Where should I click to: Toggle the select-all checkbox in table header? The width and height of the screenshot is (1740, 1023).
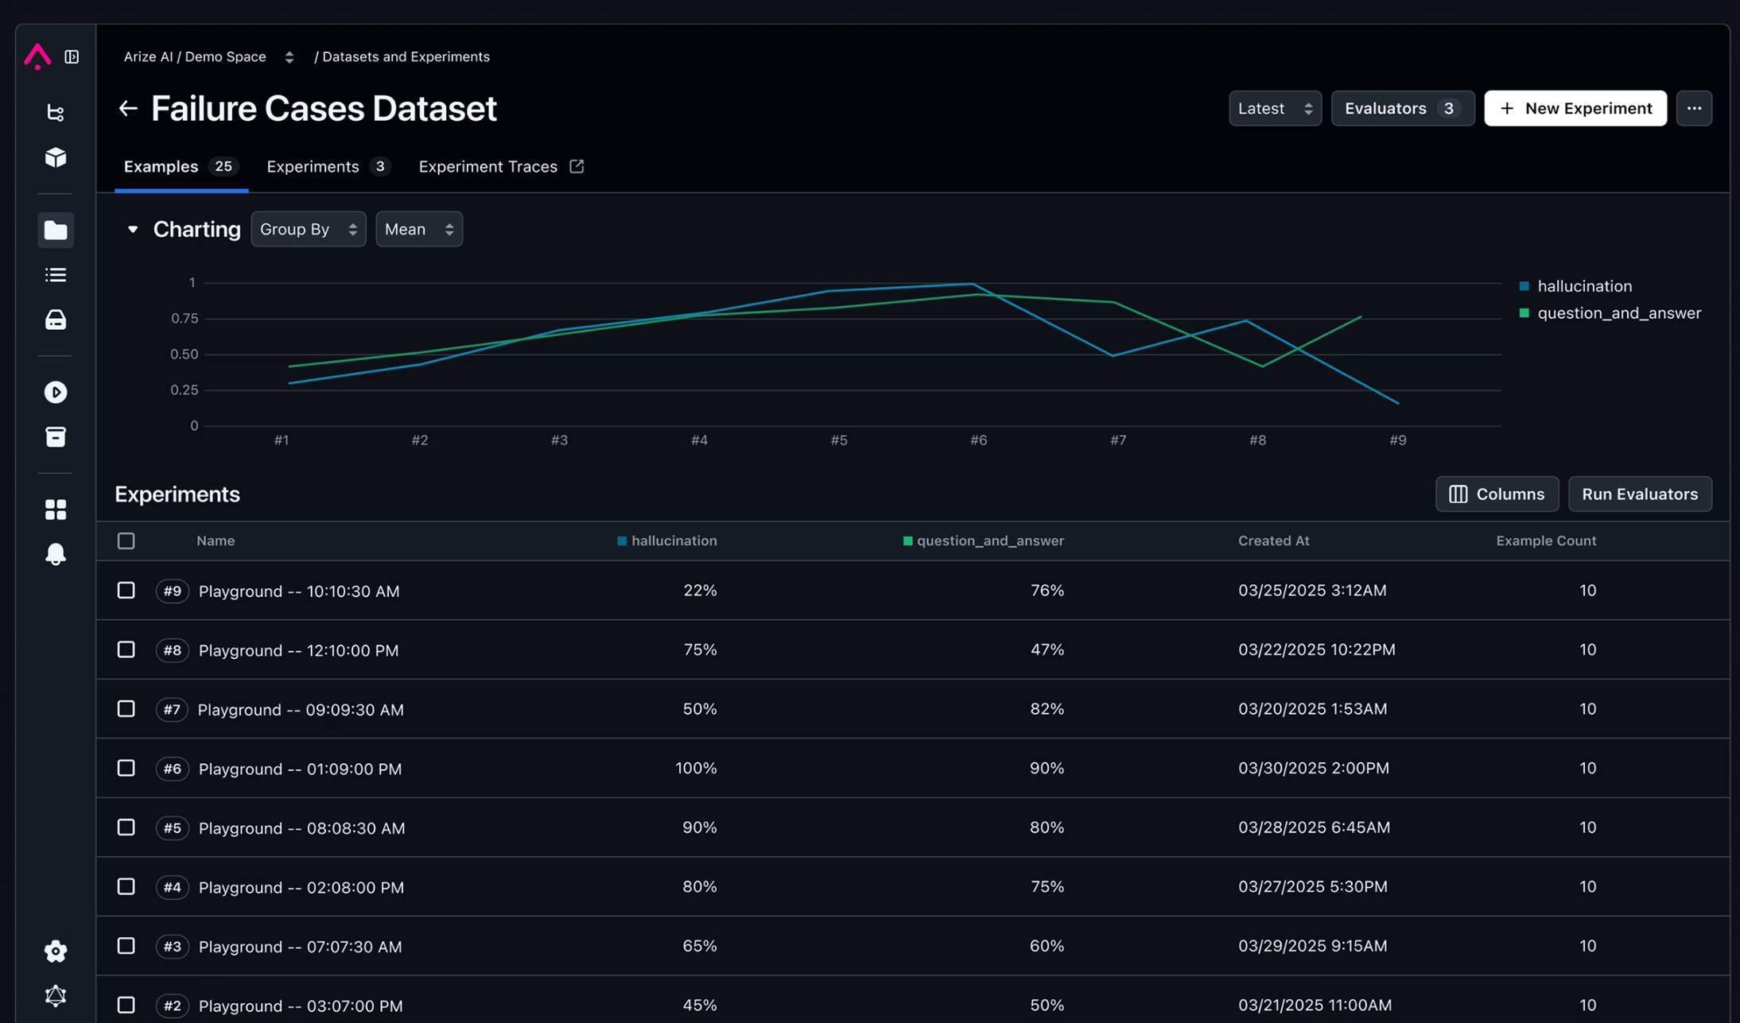[x=126, y=541]
